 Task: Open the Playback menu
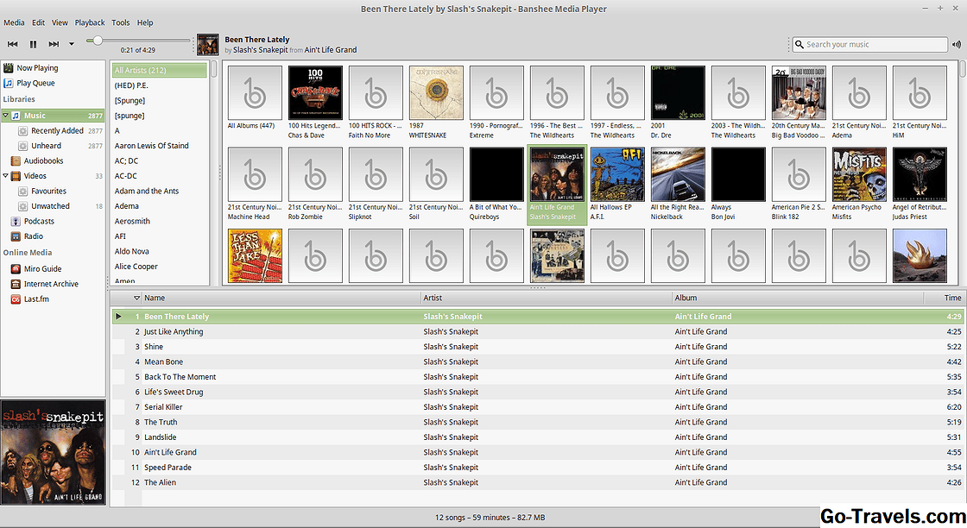click(x=90, y=22)
